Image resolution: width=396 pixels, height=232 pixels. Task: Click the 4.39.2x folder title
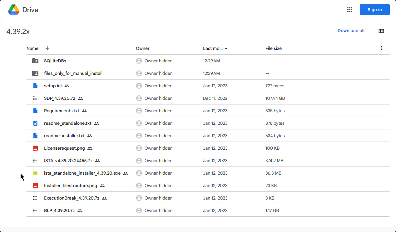point(18,31)
